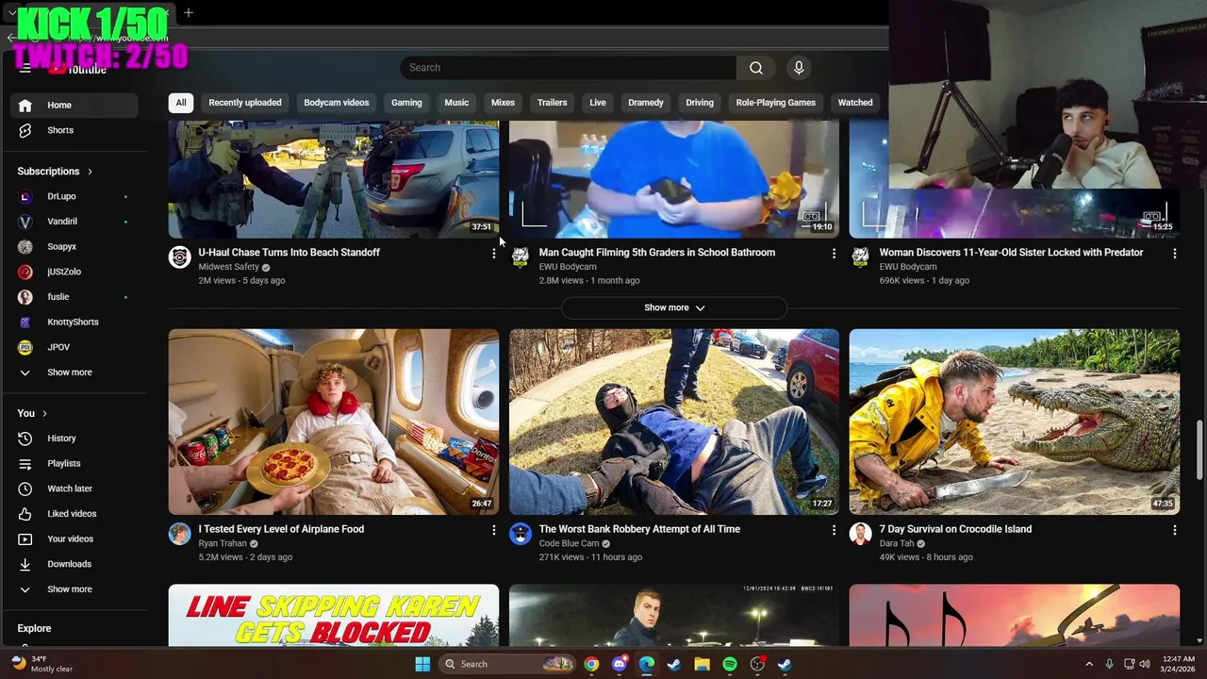Click the YouTube search magnifier button
The height and width of the screenshot is (679, 1207).
click(756, 68)
